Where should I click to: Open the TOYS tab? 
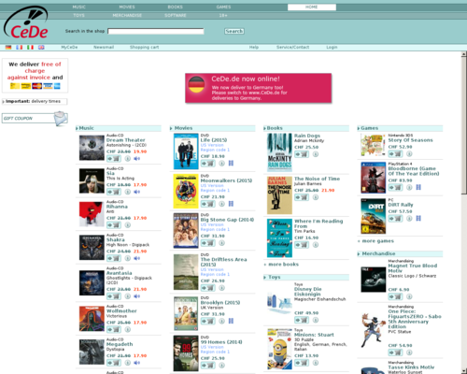[79, 15]
